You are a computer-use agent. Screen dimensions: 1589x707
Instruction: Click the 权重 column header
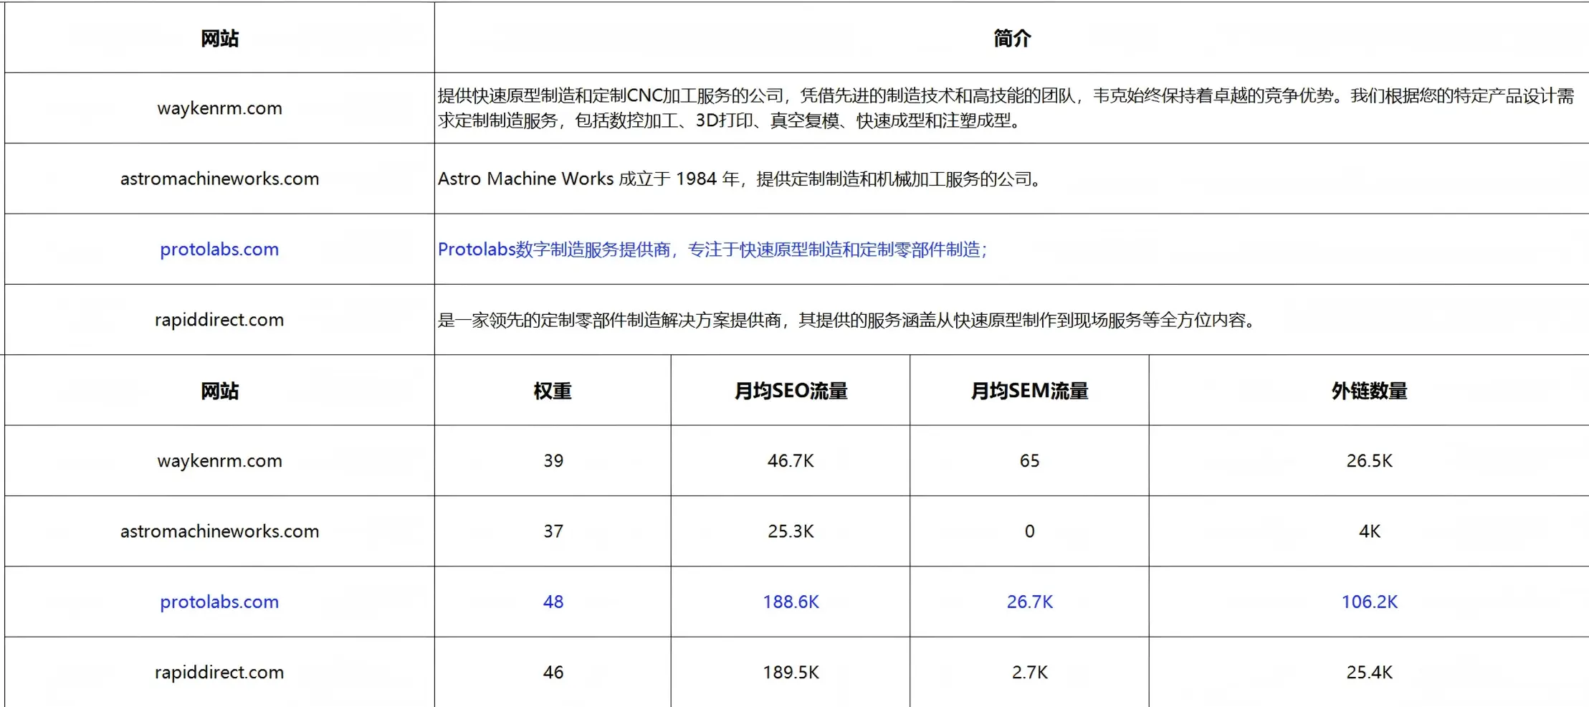[x=553, y=391]
